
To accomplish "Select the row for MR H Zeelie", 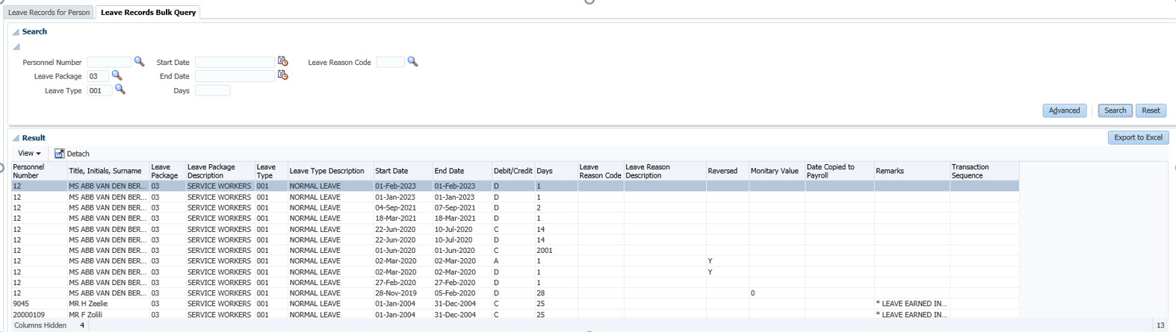I will (x=88, y=304).
